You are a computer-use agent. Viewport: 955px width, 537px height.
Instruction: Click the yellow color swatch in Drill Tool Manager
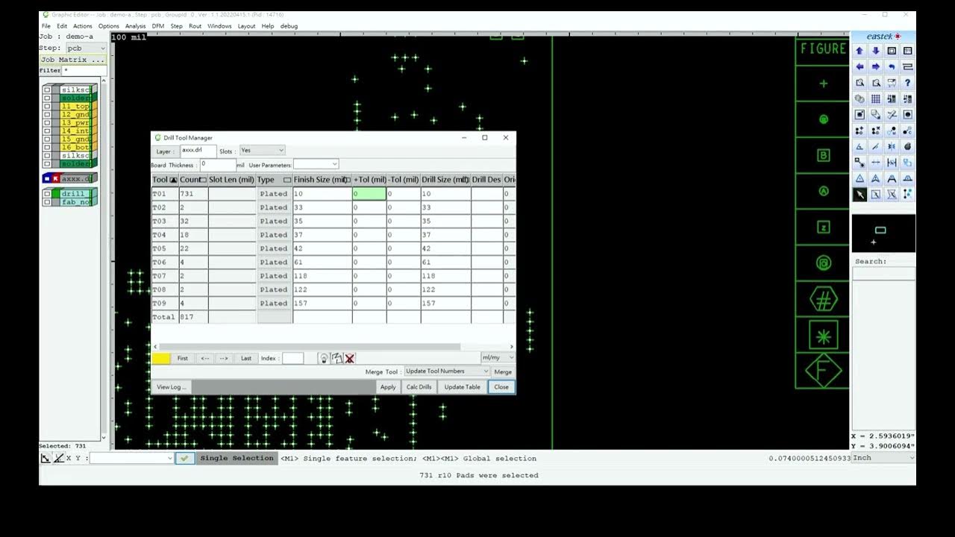161,358
